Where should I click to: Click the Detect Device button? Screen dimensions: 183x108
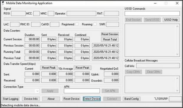[92, 99]
